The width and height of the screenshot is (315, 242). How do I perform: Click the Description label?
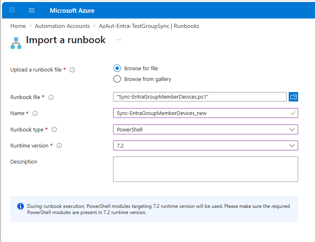point(24,162)
